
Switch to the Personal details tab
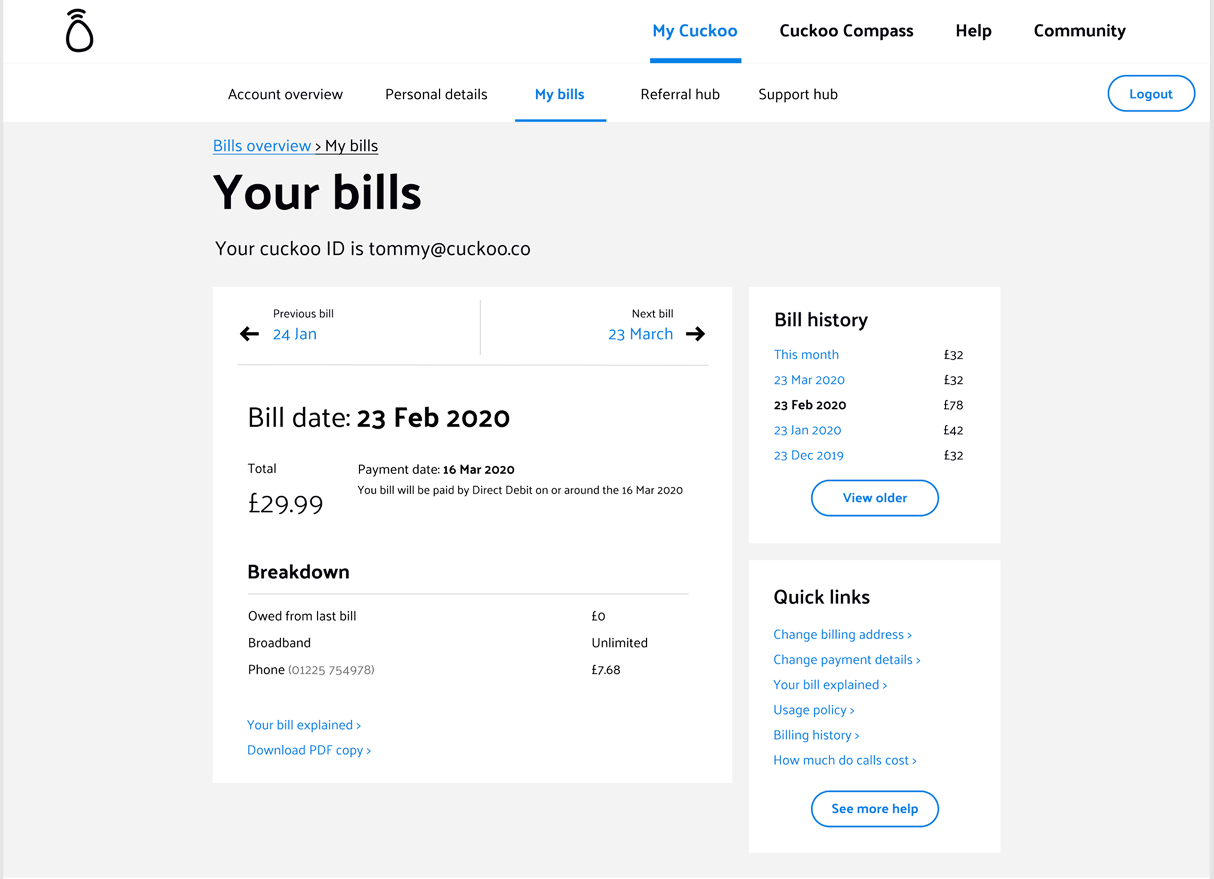coord(436,94)
